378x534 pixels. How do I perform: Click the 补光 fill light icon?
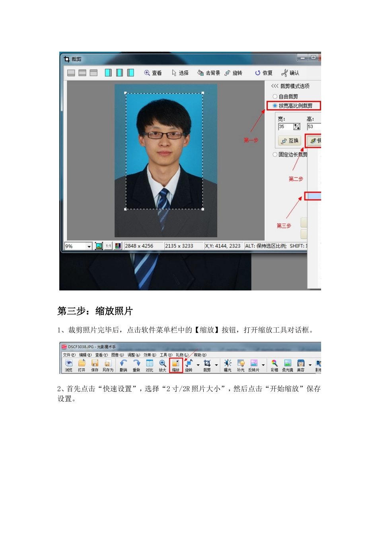[241, 366]
